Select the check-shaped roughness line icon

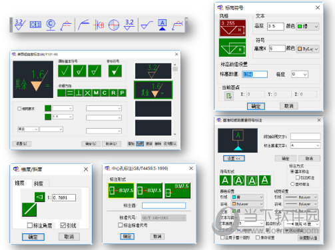[147, 25]
